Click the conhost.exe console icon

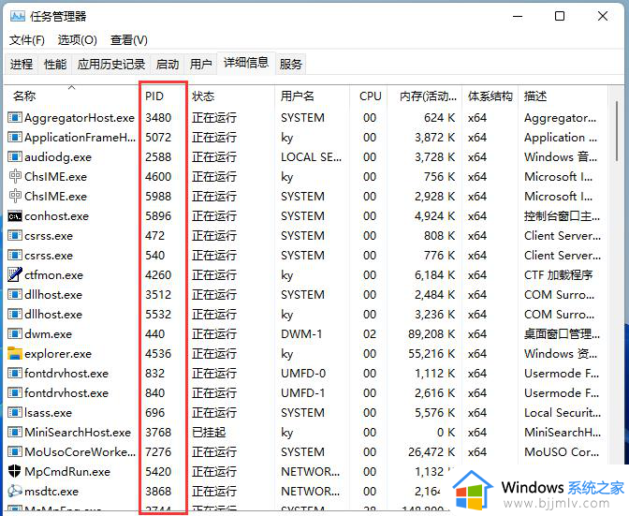click(x=15, y=216)
